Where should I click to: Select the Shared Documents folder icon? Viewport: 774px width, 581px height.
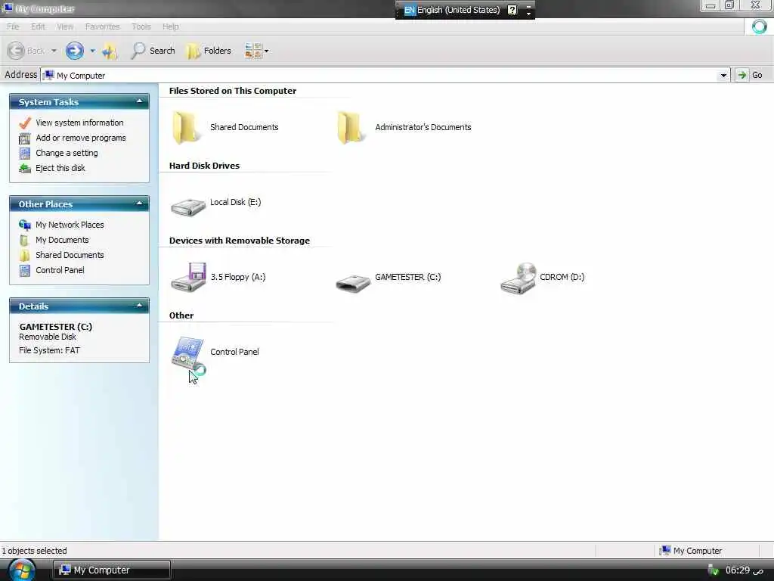(187, 128)
